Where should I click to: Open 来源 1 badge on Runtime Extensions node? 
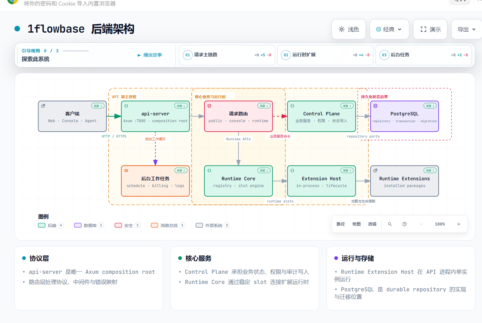[430, 170]
